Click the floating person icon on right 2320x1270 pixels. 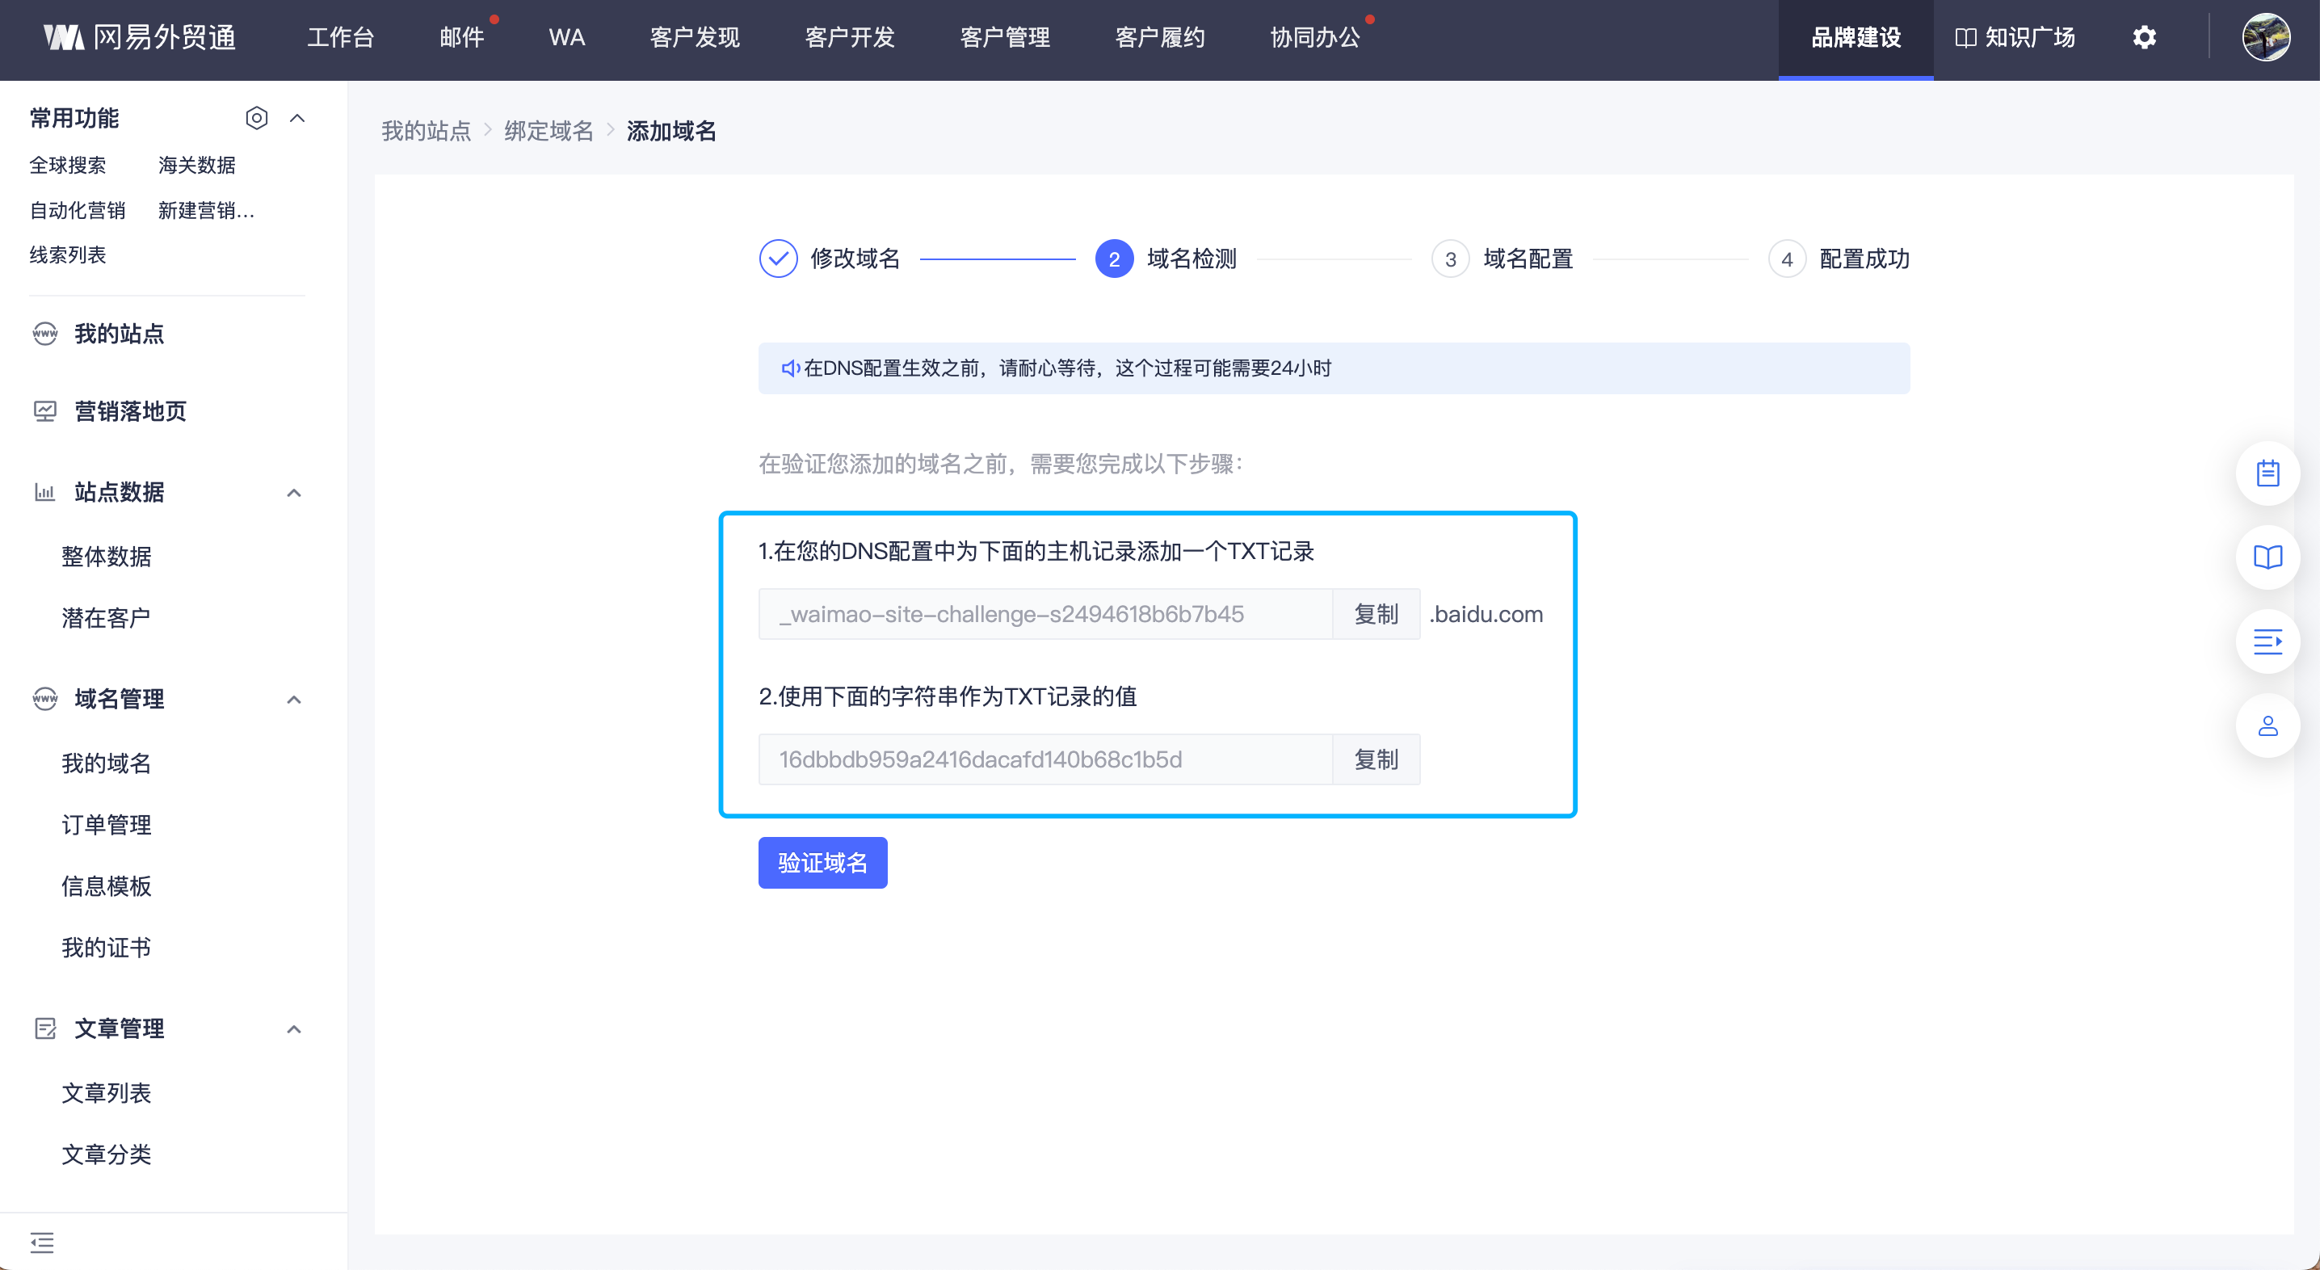[2267, 726]
